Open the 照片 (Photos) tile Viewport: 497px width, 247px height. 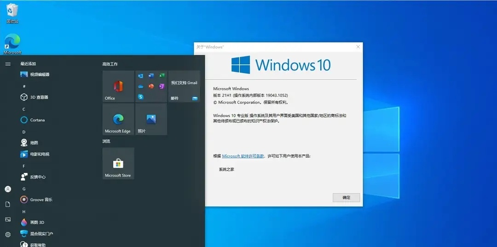[151, 119]
